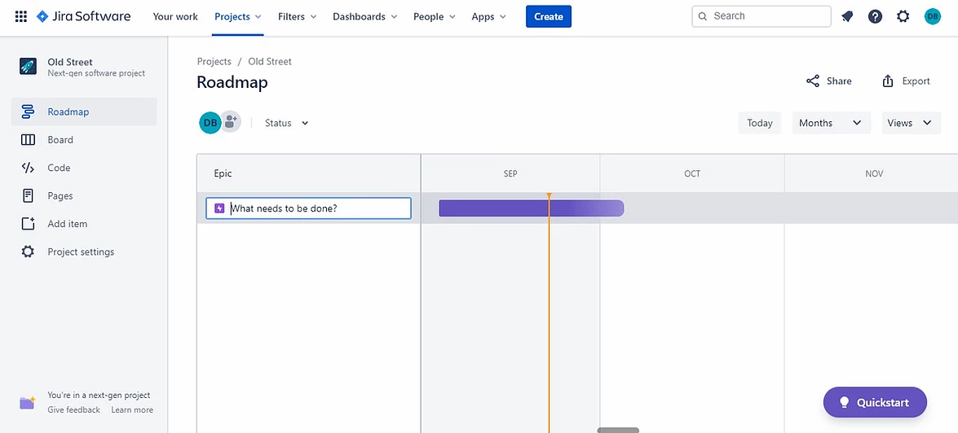Open the Dashboards menu
This screenshot has width=958, height=433.
pos(364,16)
